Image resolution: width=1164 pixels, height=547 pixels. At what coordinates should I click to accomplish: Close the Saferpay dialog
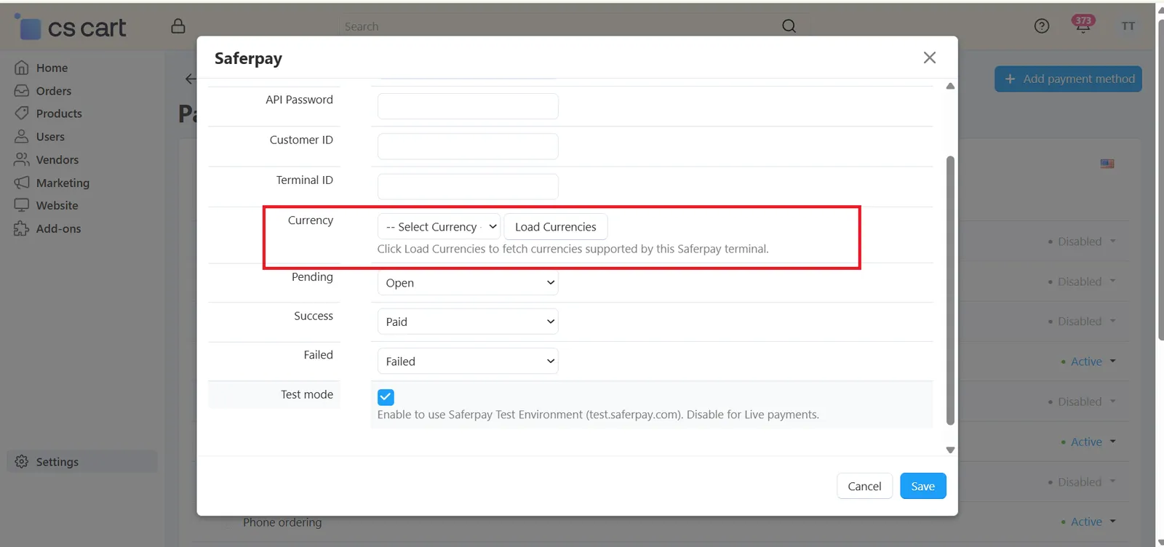[929, 57]
